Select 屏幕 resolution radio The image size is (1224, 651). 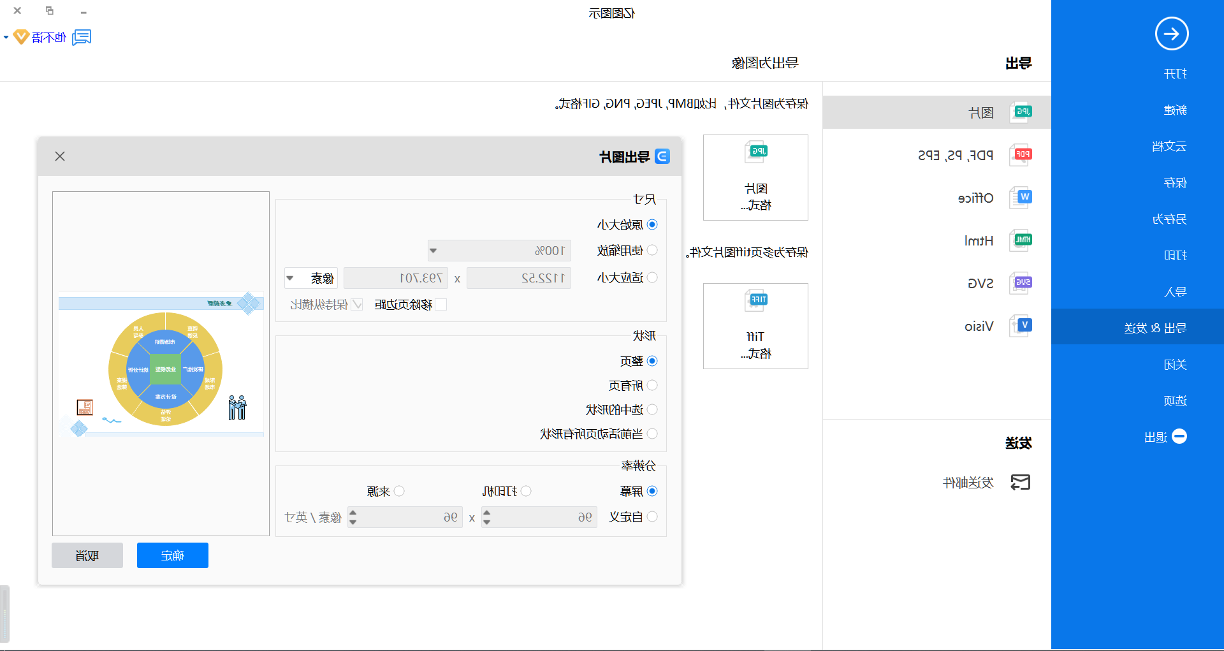click(x=652, y=491)
